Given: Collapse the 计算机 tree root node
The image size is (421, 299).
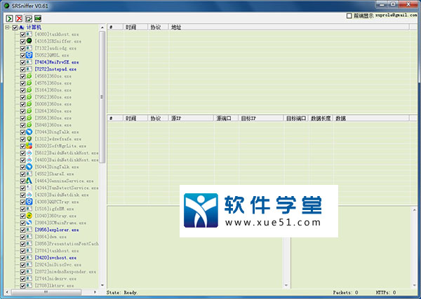Looking at the screenshot, I should (8, 27).
